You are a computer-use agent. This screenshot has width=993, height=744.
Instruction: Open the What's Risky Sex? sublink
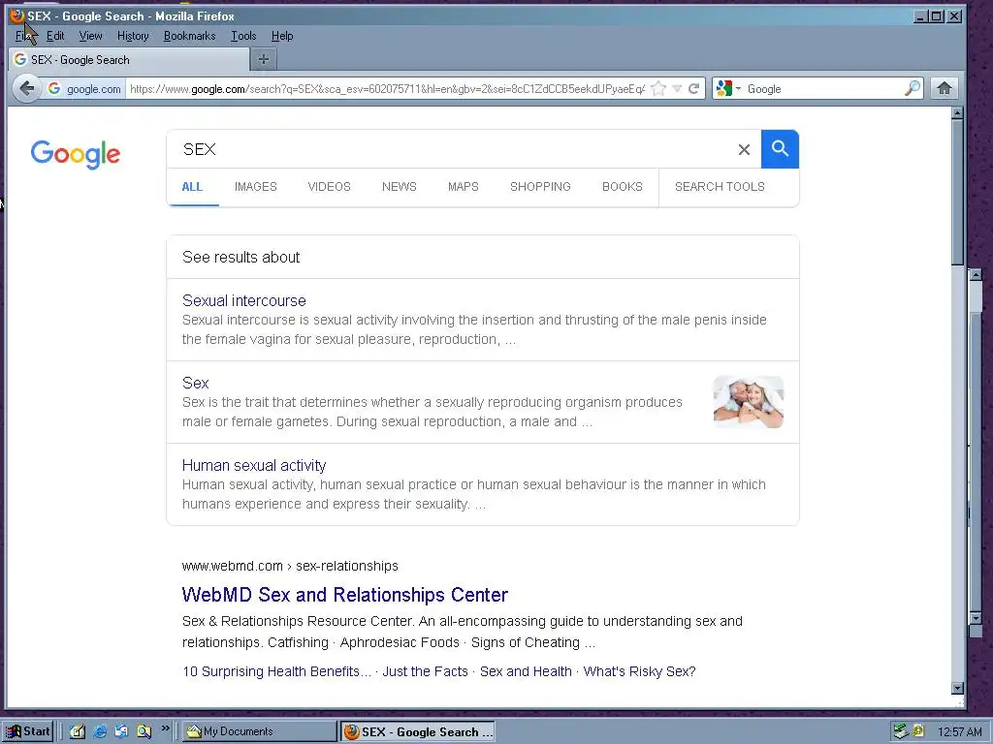[639, 671]
